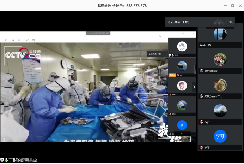Click the inner participant strip scrollbar
The height and width of the screenshot is (164, 244).
click(195, 67)
